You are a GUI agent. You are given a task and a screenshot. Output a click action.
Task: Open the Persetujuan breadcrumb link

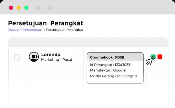[32, 30]
